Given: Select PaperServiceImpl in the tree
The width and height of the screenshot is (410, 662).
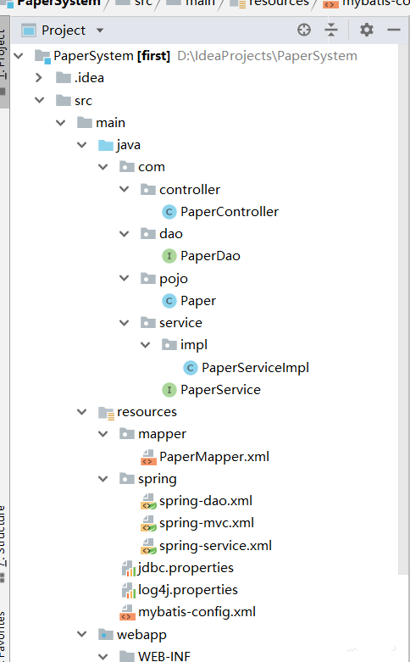Looking at the screenshot, I should coord(255,368).
